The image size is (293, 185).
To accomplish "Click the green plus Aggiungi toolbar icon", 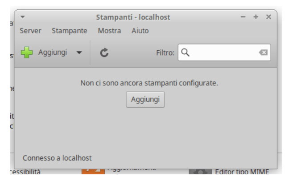I will tap(27, 52).
